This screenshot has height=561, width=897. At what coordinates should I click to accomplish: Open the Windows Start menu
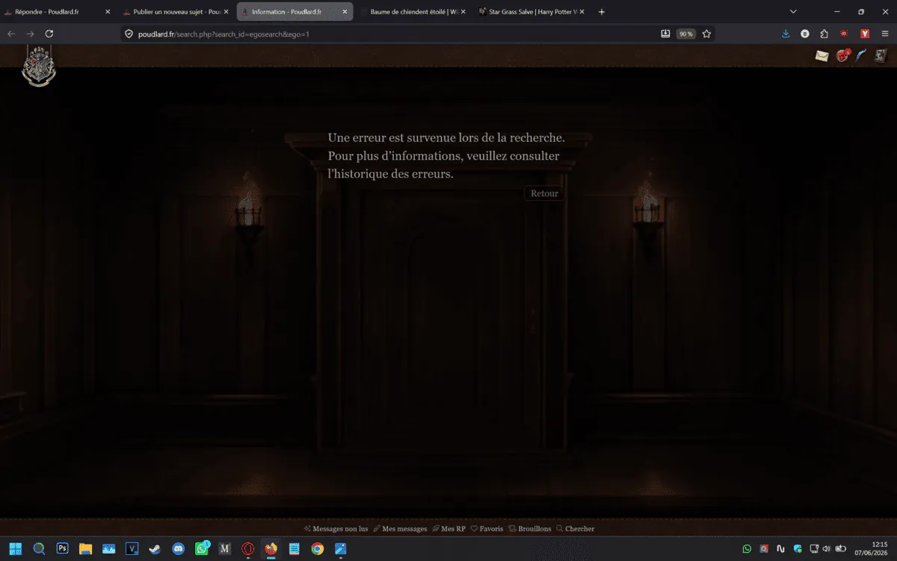coord(16,548)
